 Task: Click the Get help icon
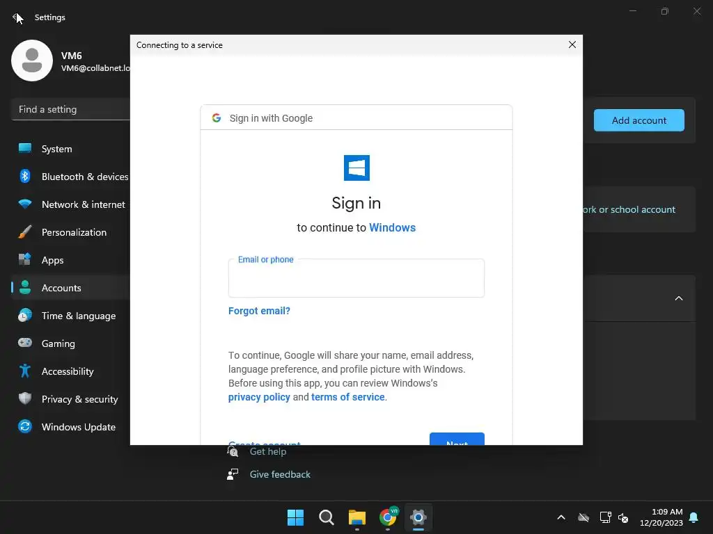tap(233, 451)
